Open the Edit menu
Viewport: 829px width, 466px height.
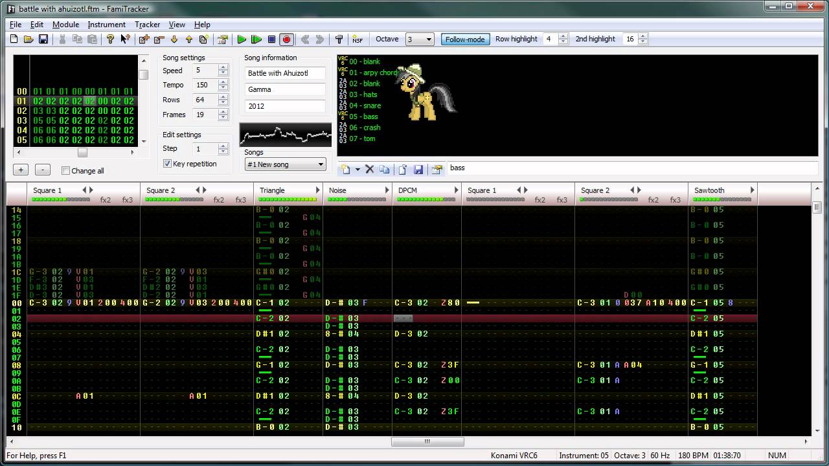coord(37,25)
